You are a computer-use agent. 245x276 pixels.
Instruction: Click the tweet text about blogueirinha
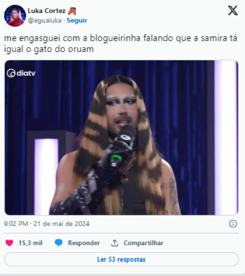point(120,44)
